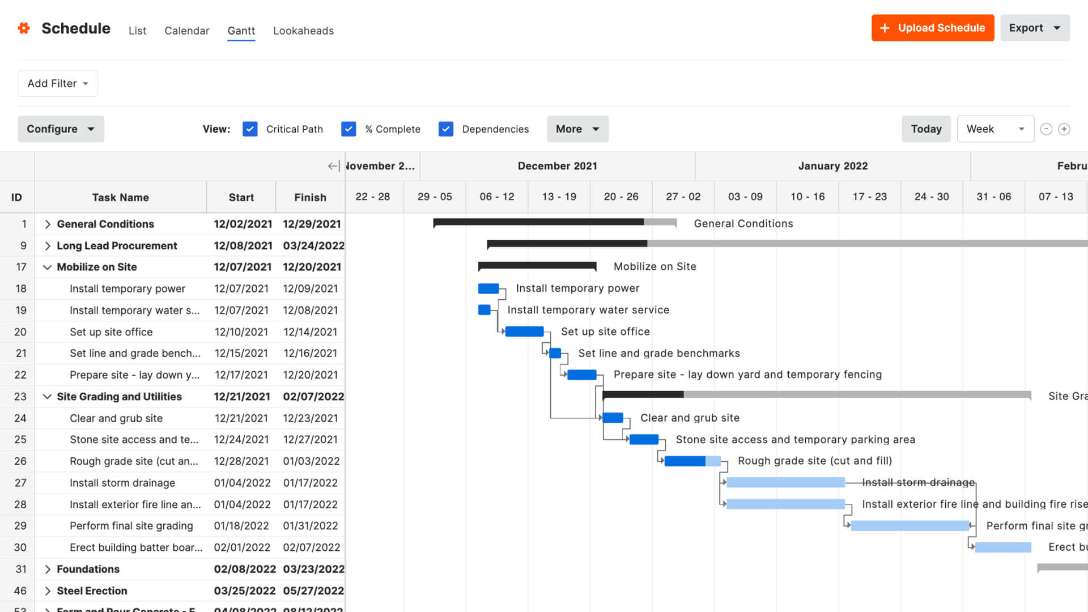Open the Export dropdown
Screen dimensions: 1088x612
(x=1035, y=28)
